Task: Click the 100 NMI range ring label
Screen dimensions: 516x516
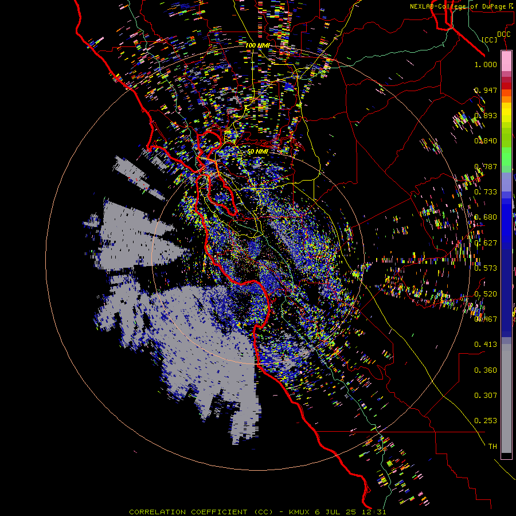Action: coord(257,45)
